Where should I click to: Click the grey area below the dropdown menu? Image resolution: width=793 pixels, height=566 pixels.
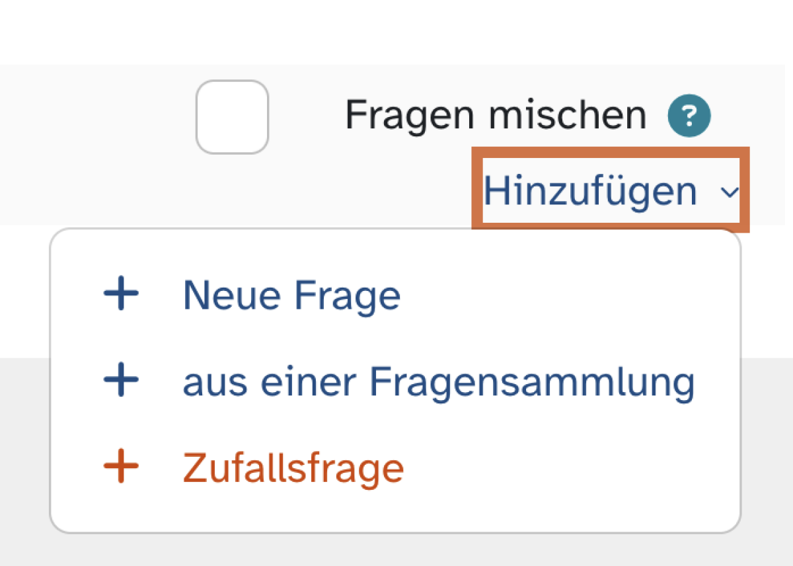pos(397,550)
